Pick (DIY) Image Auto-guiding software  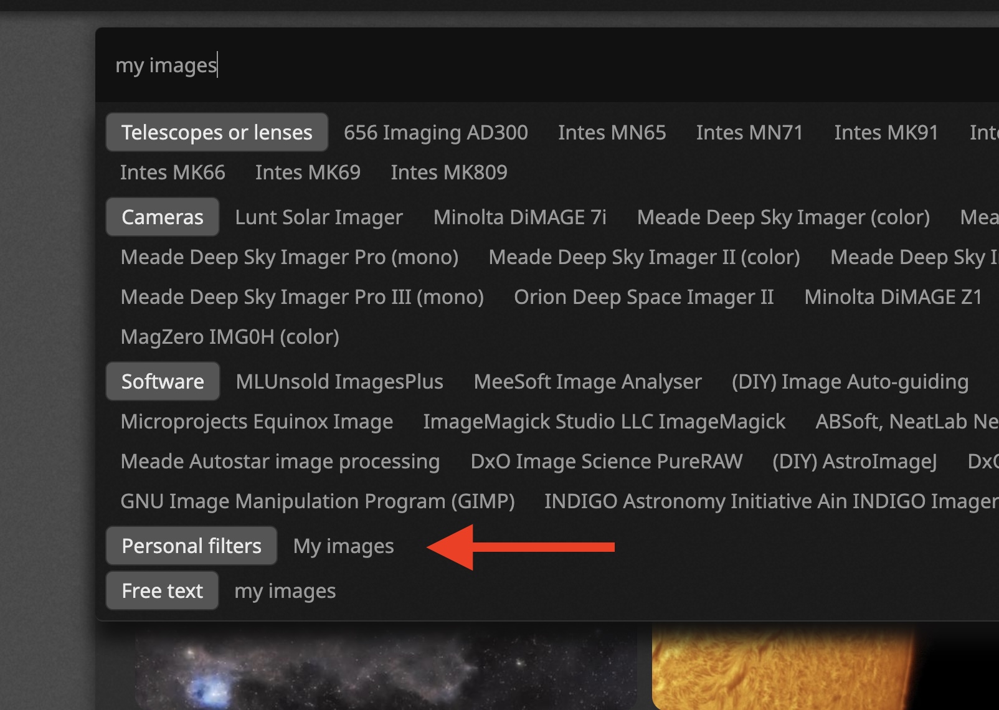click(850, 381)
